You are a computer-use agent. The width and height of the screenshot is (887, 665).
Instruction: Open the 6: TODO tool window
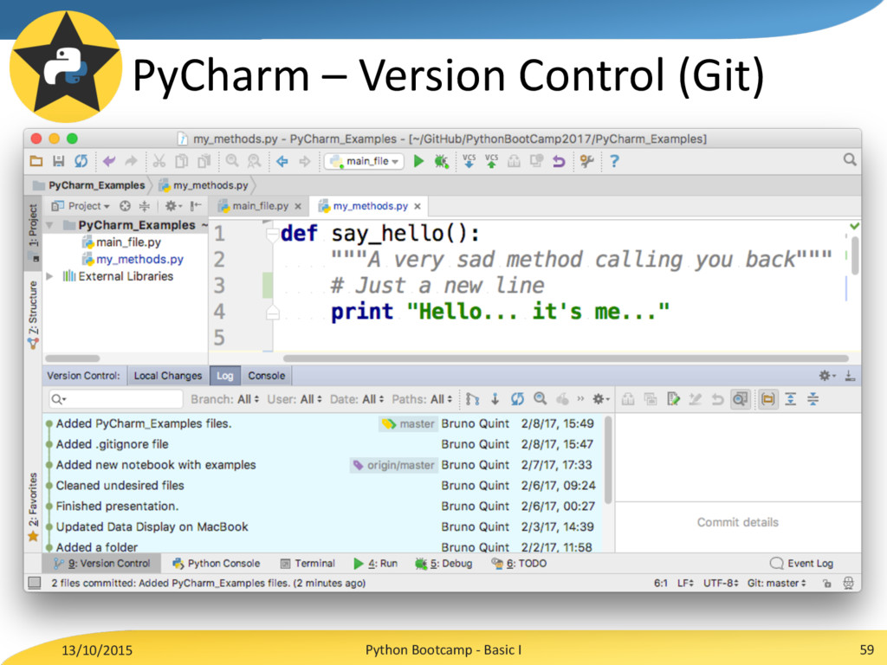pos(519,563)
